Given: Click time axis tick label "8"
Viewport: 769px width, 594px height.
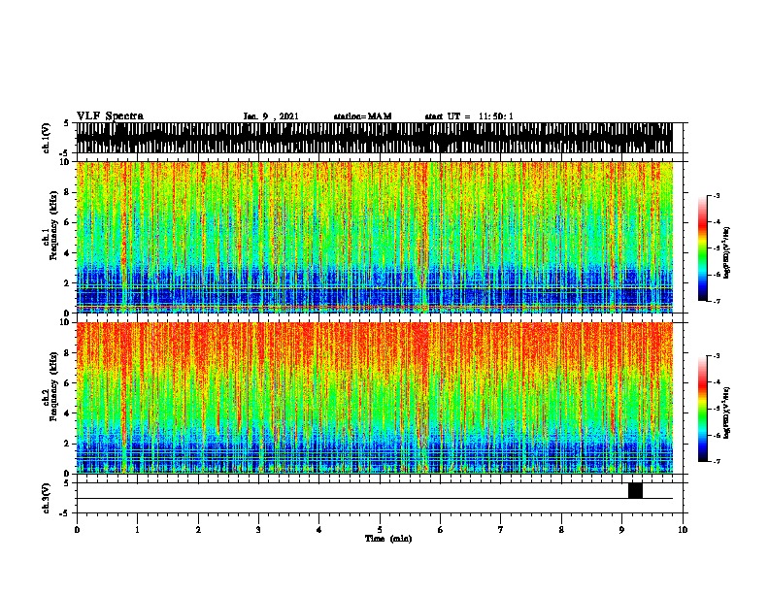Looking at the screenshot, I should [x=561, y=529].
